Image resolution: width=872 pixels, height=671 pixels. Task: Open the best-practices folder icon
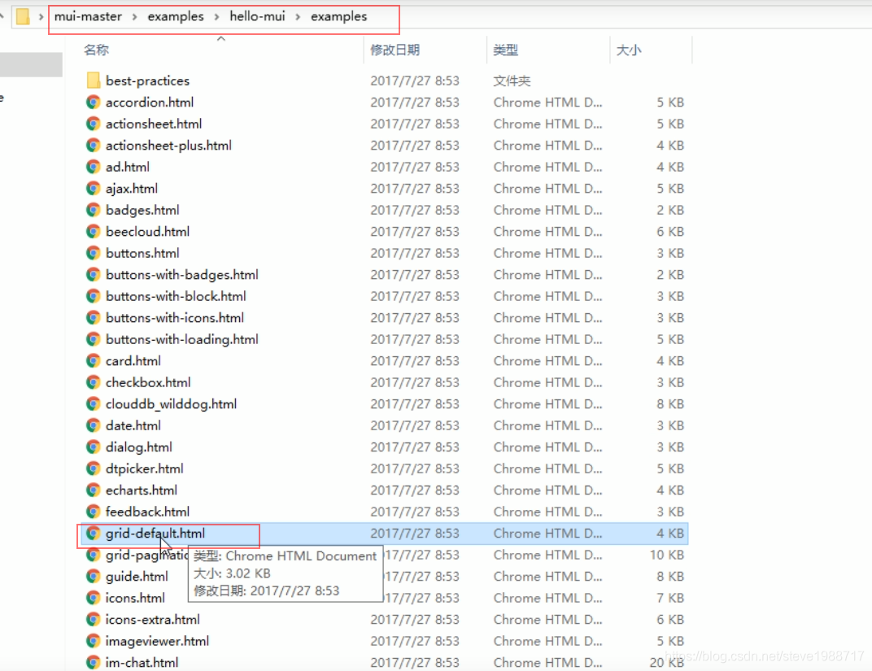click(94, 81)
